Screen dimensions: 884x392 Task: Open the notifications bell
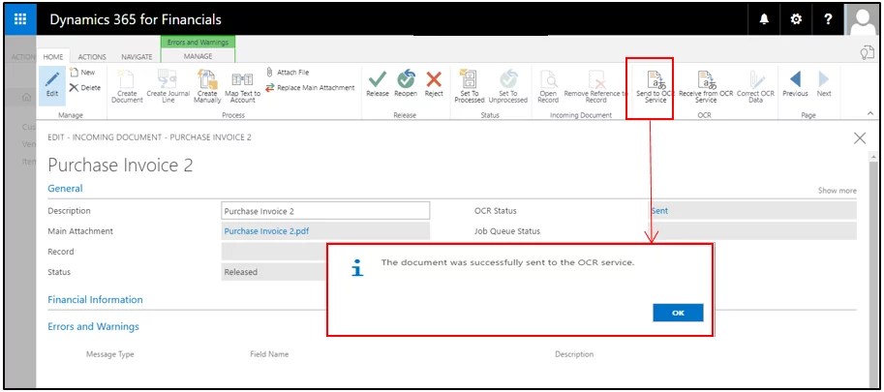(x=764, y=19)
